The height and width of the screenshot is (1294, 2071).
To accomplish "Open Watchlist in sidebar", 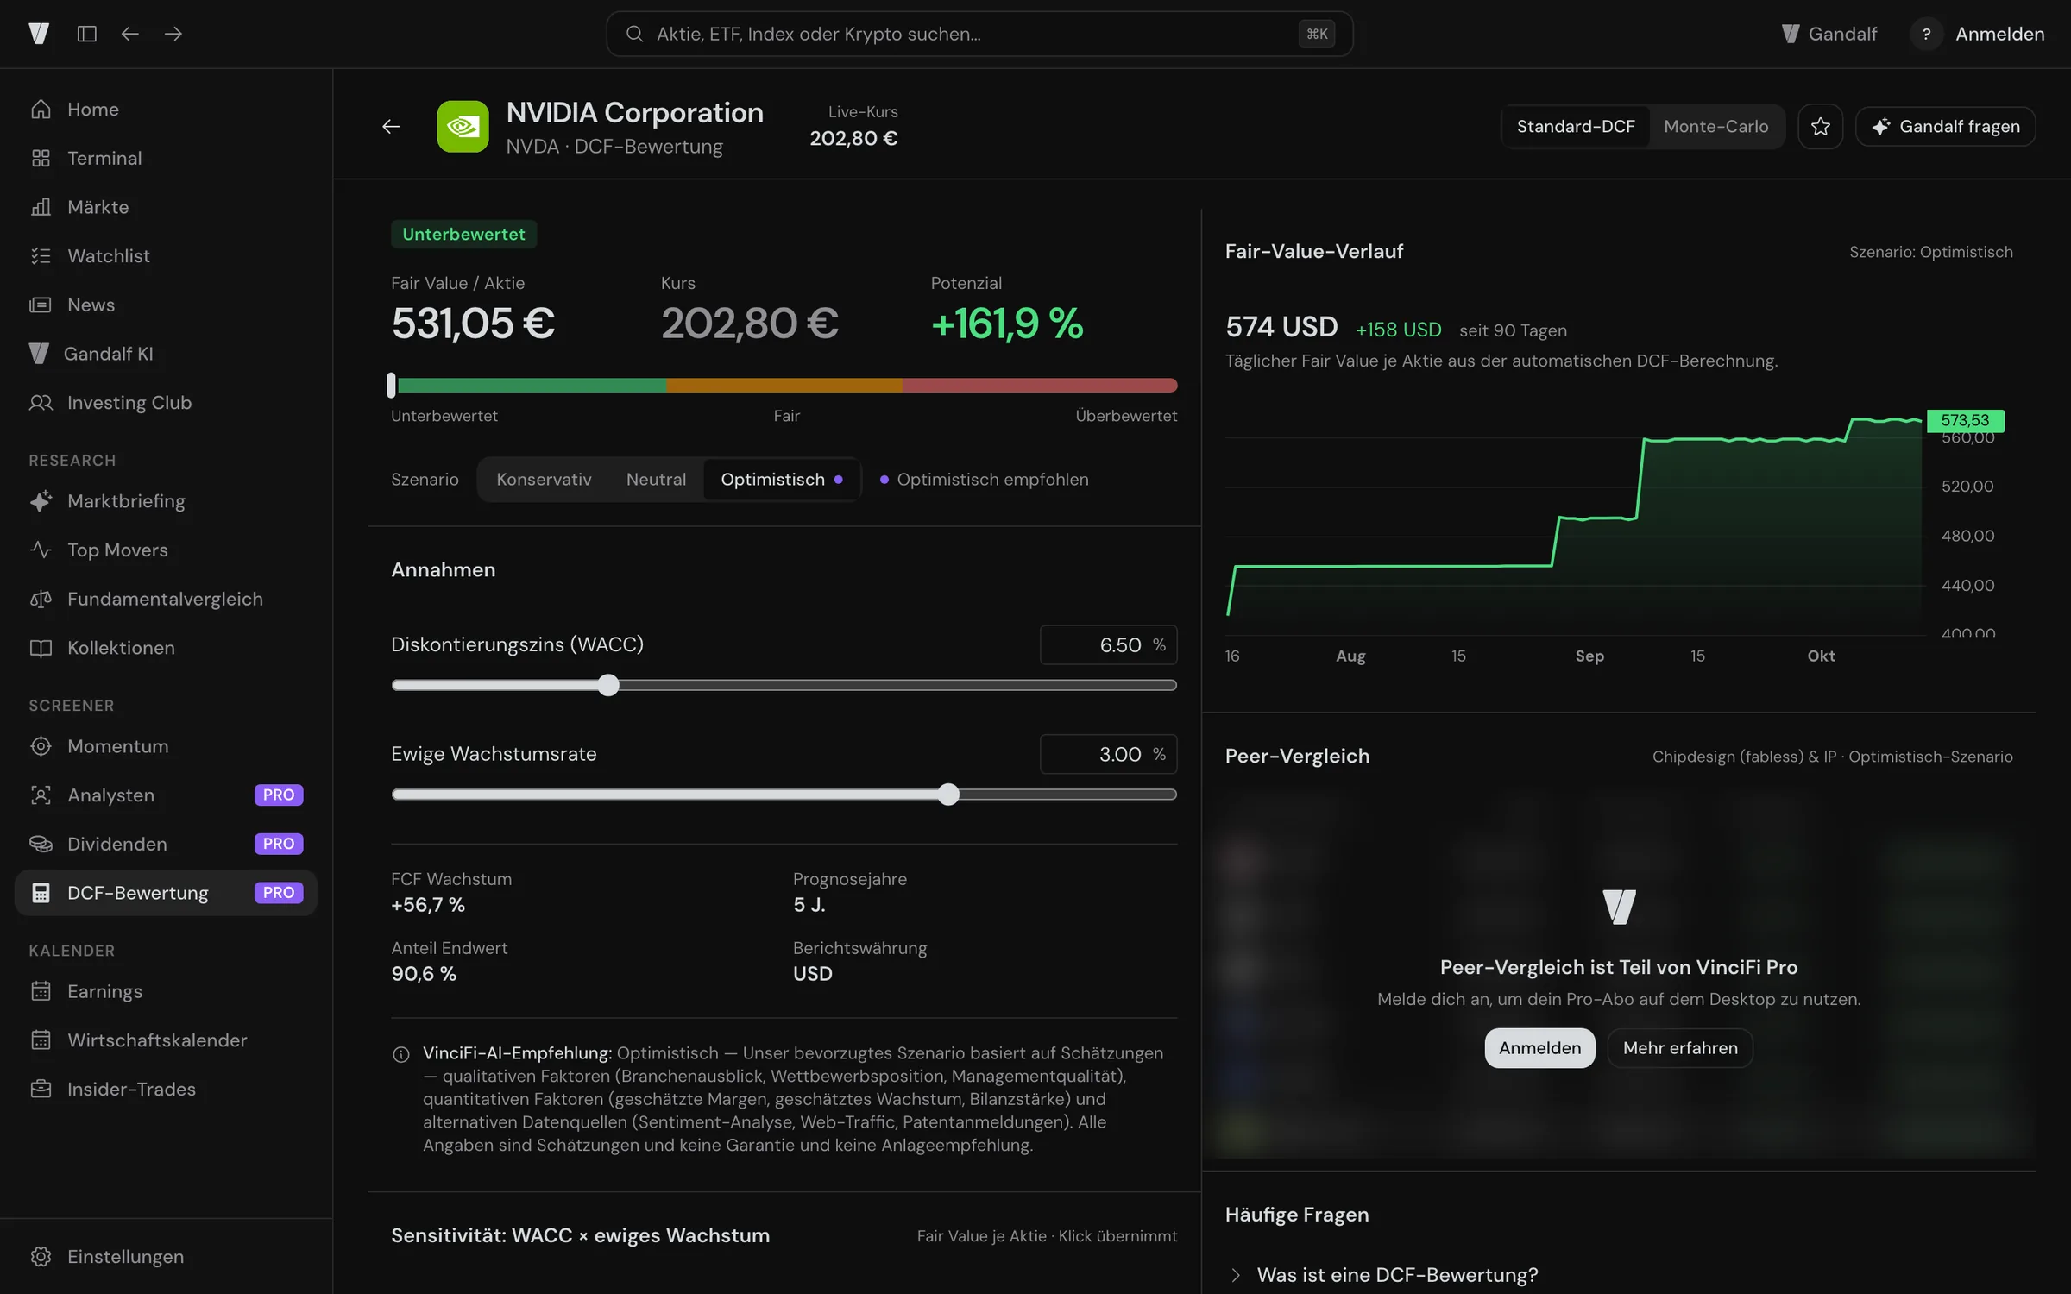I will point(166,256).
